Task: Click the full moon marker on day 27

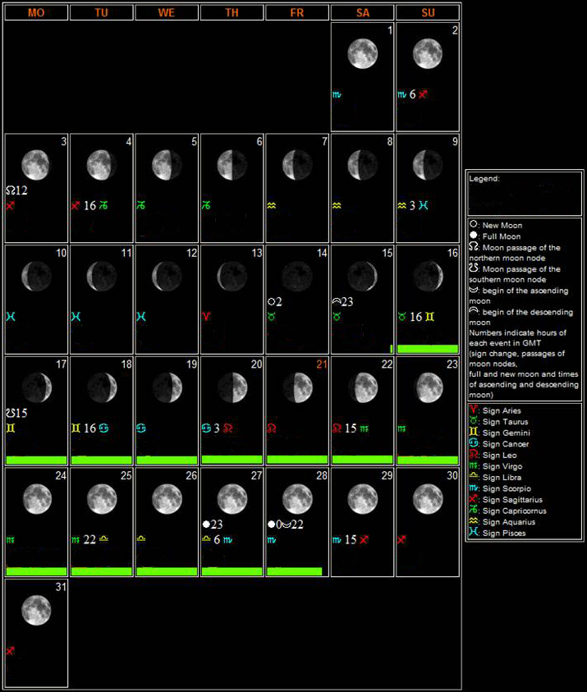Action: click(208, 524)
